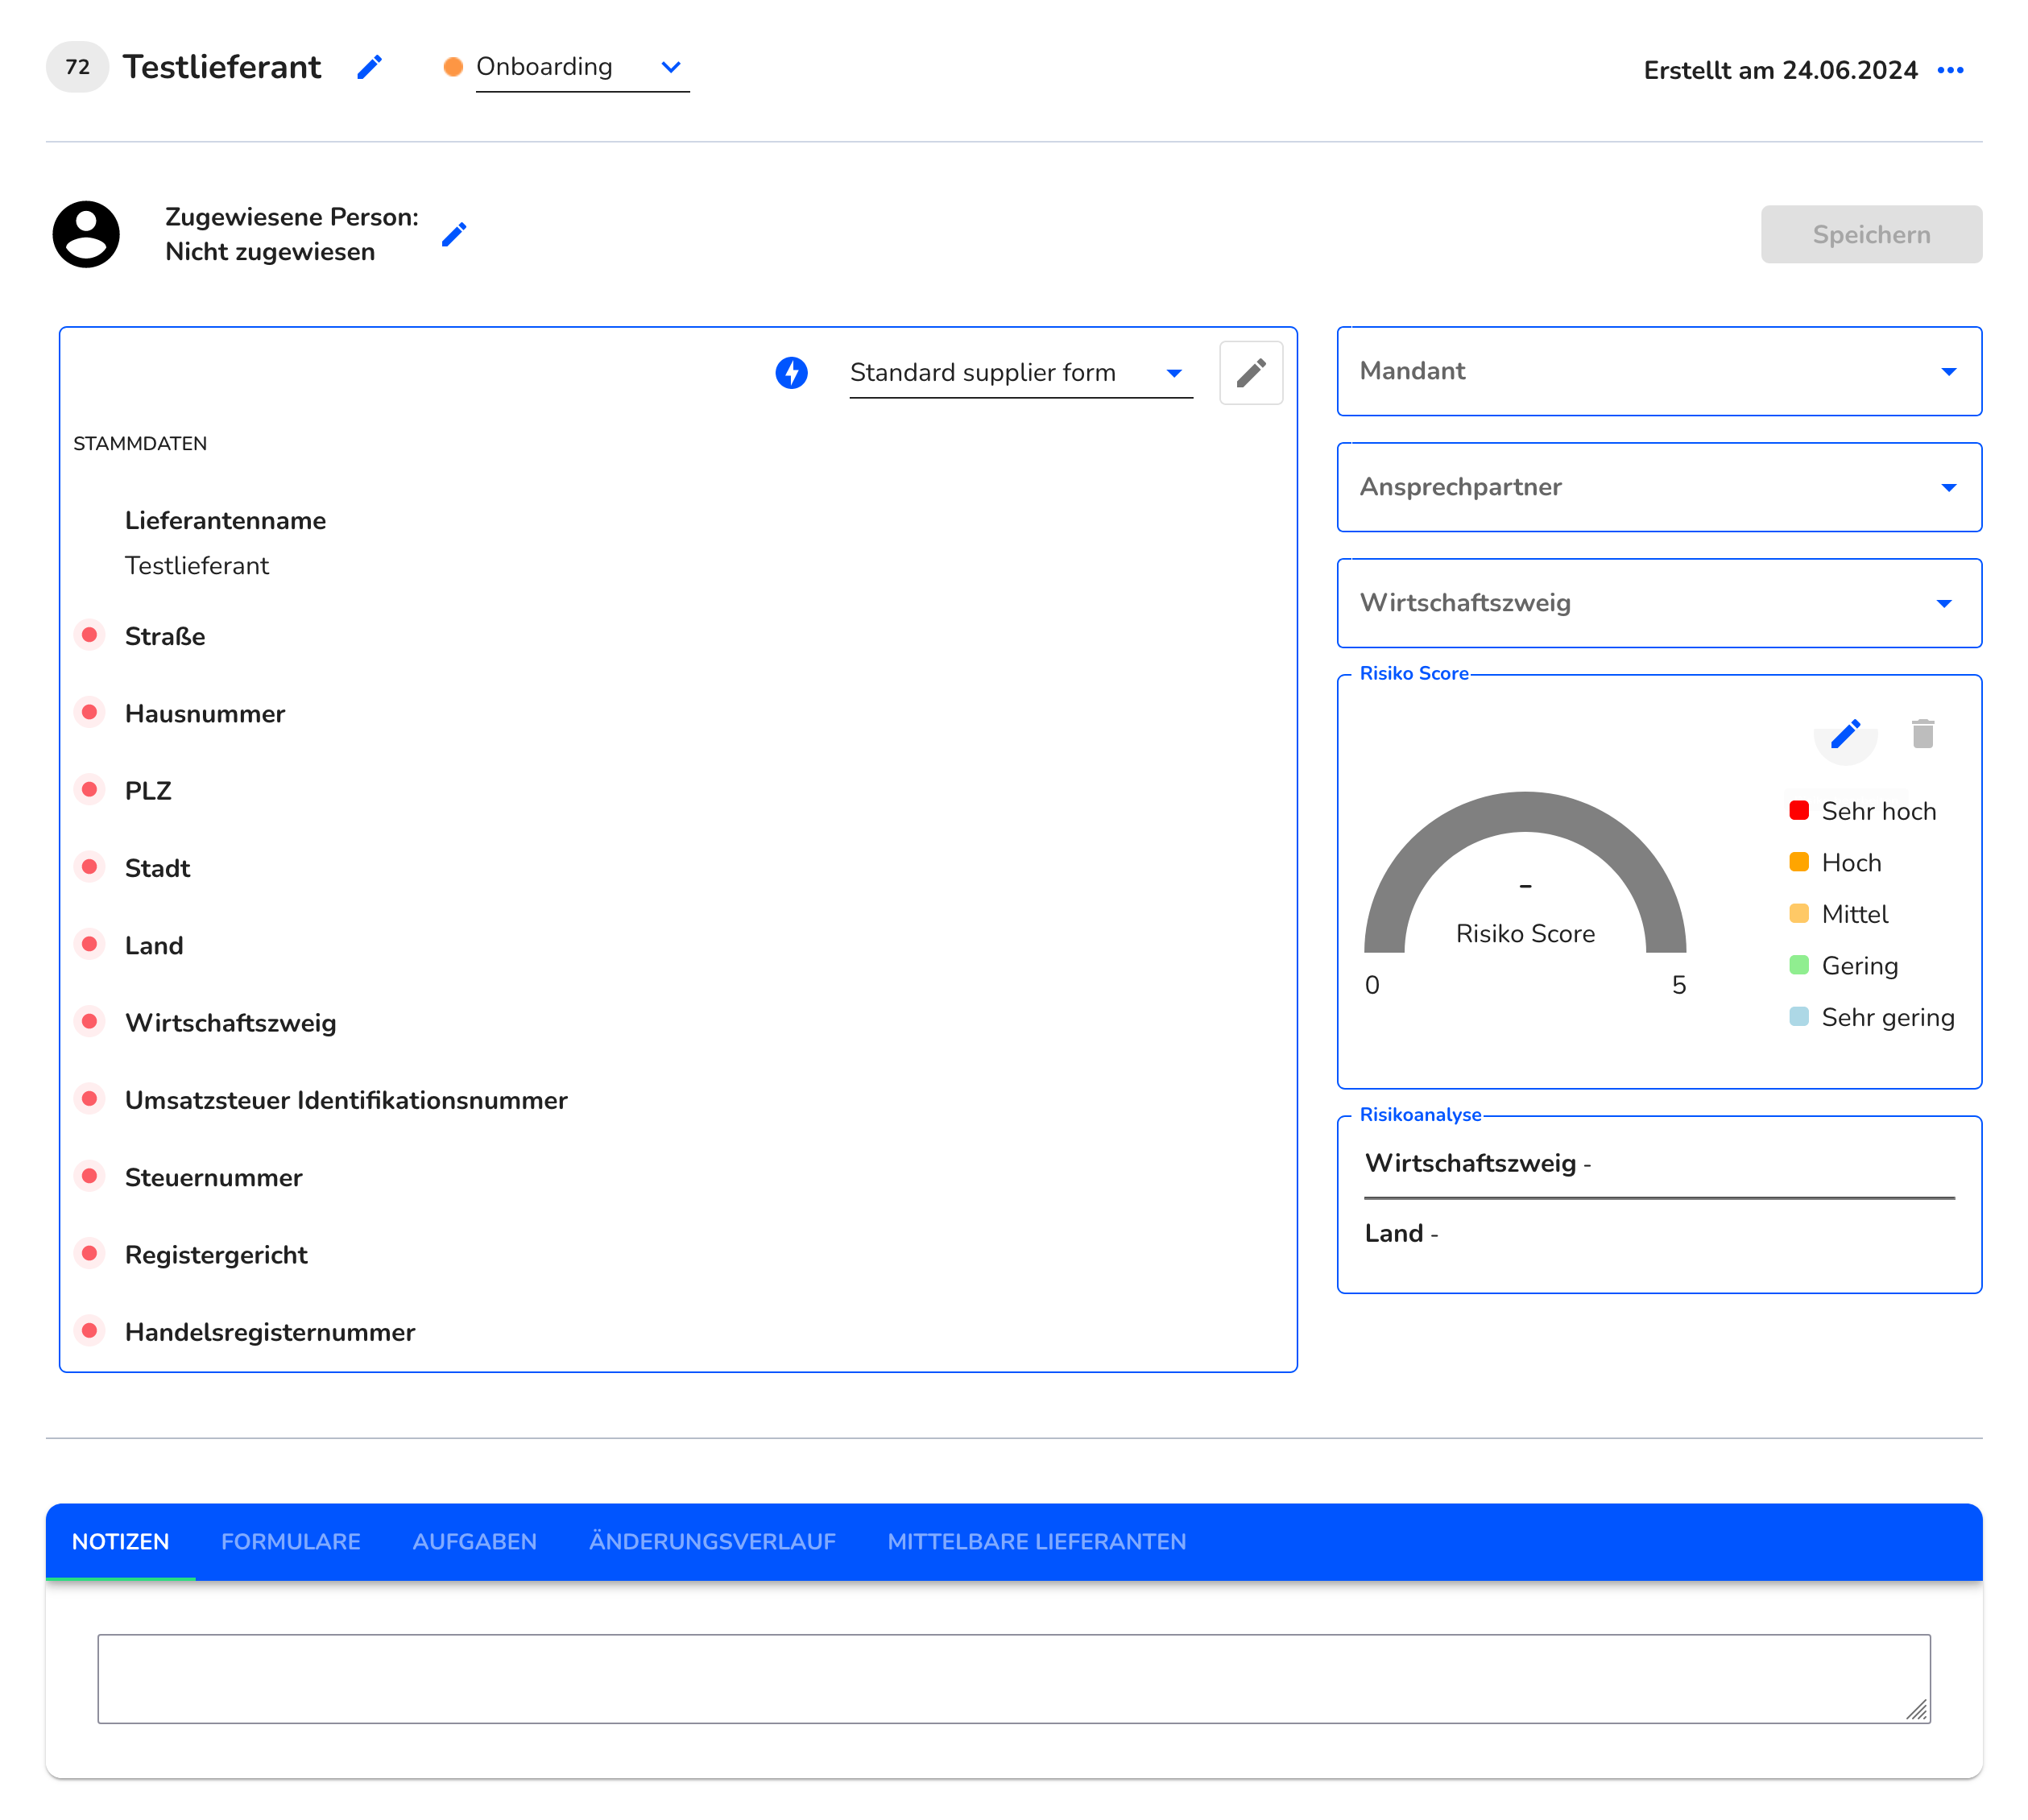Click red dot beside Handelsregisternummer
This screenshot has height=1820, width=2028.
[89, 1331]
